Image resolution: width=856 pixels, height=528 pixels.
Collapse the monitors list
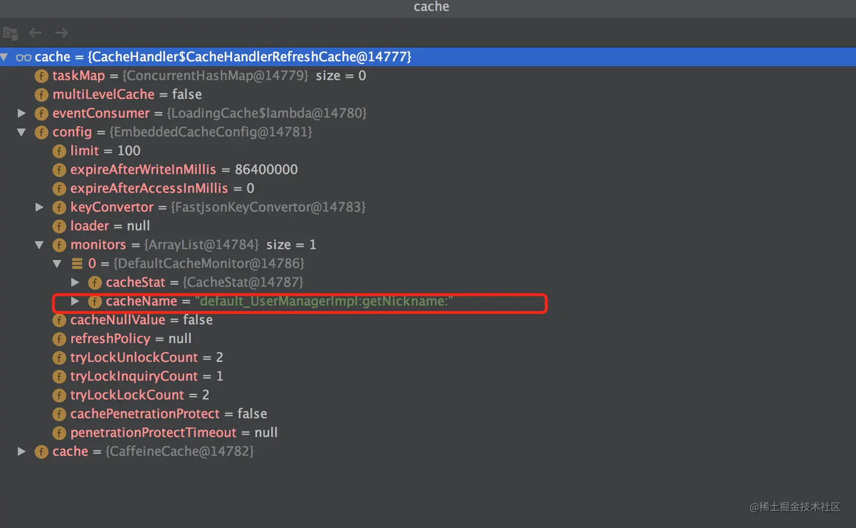[39, 245]
